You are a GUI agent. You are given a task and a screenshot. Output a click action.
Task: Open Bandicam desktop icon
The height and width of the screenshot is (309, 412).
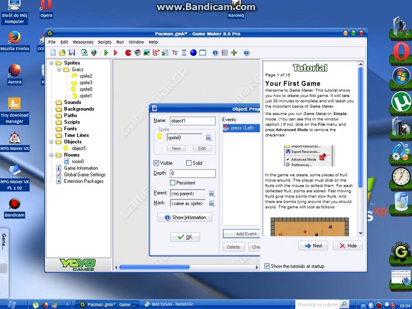click(x=15, y=208)
